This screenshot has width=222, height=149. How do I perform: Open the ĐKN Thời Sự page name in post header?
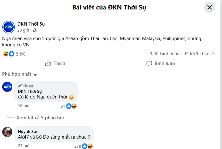[x=31, y=24]
